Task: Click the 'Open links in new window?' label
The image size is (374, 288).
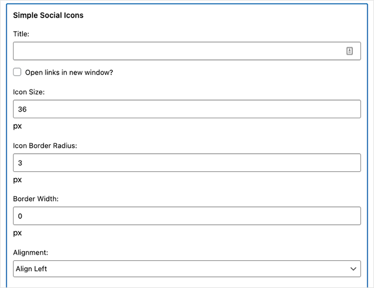Action: [69, 72]
